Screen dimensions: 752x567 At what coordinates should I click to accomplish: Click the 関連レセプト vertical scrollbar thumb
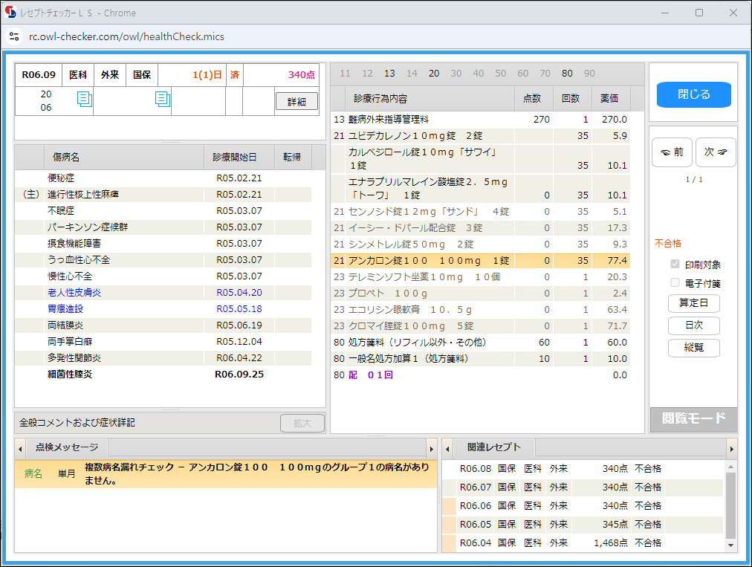(731, 505)
